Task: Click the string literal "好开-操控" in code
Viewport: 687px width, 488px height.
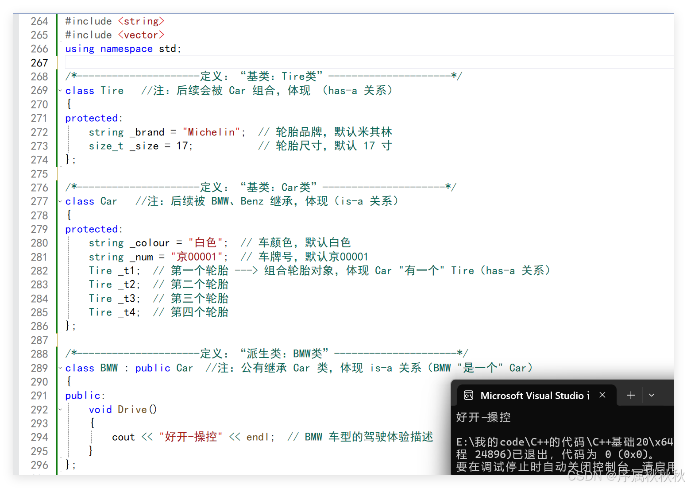Action: [x=191, y=437]
